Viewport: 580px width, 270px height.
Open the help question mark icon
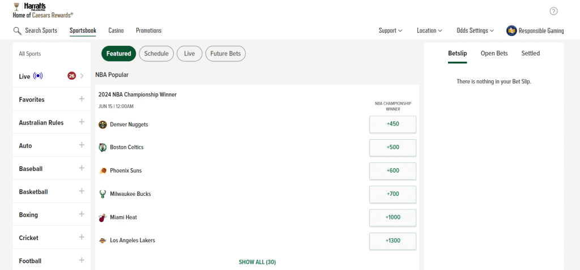[x=553, y=11]
